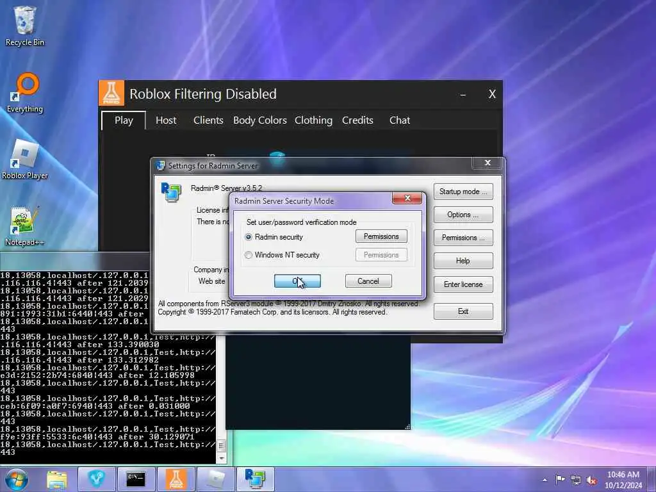Confirm the Security Mode dialog with OK

click(297, 281)
